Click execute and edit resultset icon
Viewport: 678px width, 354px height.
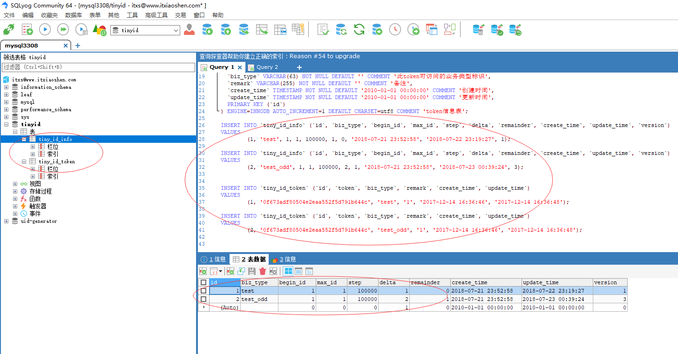pos(81,30)
